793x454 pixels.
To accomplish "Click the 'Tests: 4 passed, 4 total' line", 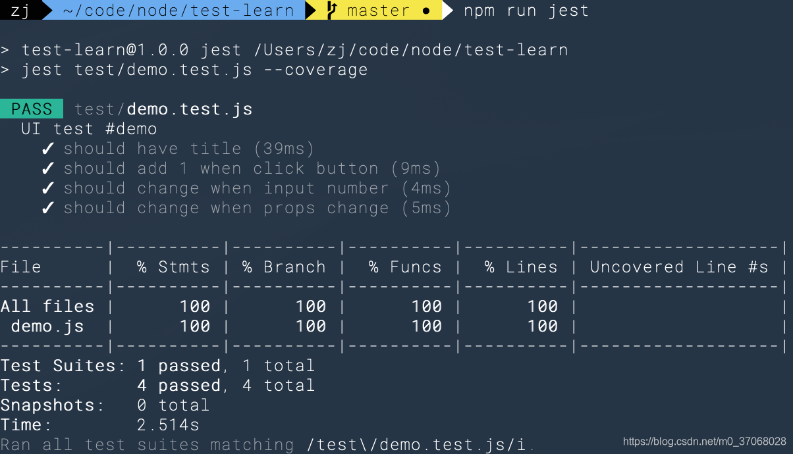I will 157,386.
